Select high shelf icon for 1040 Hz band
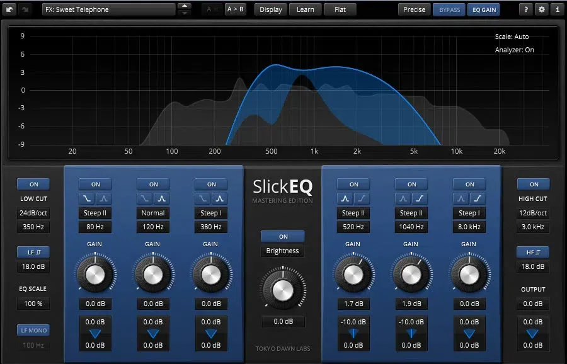Image resolution: width=567 pixels, height=364 pixels. point(420,198)
